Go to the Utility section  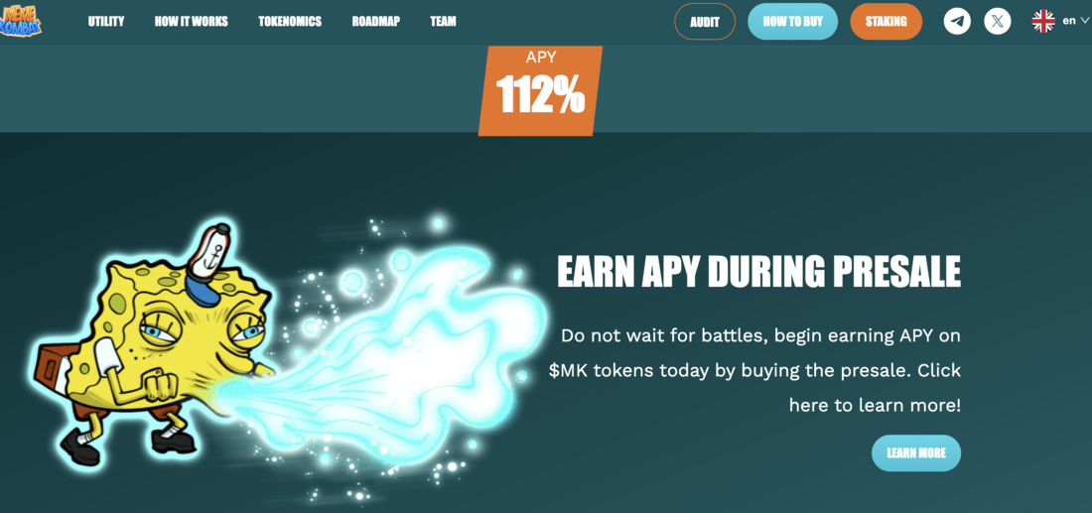pos(106,22)
